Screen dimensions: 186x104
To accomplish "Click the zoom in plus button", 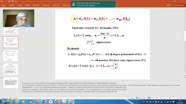I will (x=178, y=98).
